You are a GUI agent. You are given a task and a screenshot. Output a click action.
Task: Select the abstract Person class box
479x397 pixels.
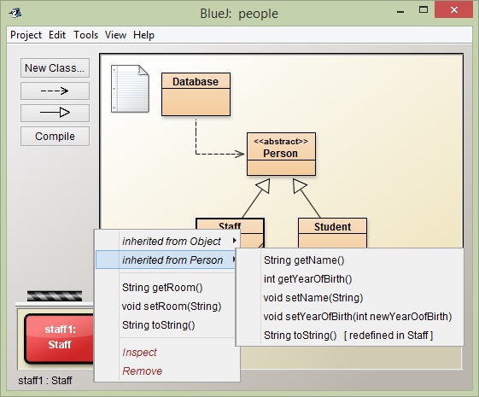click(282, 154)
